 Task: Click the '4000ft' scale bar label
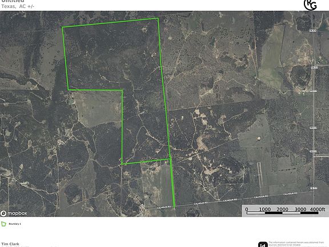318,209
